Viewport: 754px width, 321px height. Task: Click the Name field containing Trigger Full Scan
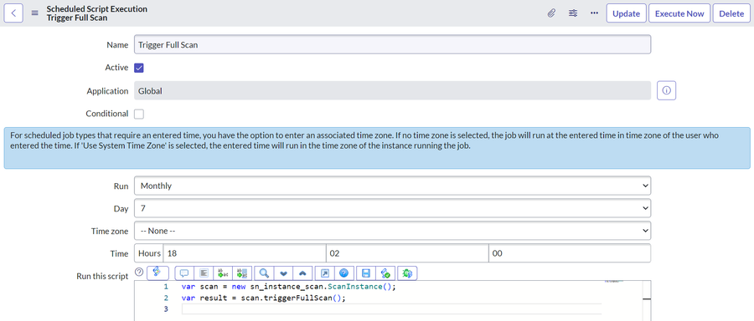coord(392,44)
